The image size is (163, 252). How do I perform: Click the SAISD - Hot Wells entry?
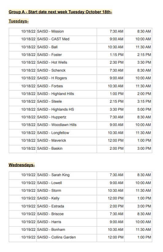[66, 62]
